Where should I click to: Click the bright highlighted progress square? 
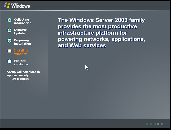(158, 124)
